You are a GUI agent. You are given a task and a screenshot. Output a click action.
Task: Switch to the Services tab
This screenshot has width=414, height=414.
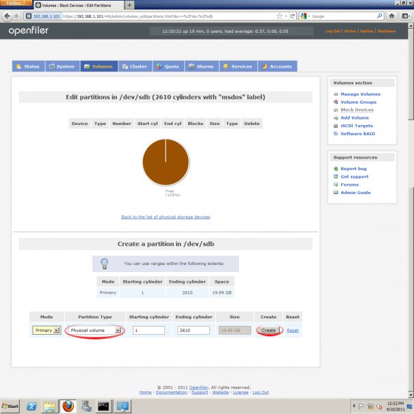click(x=238, y=66)
